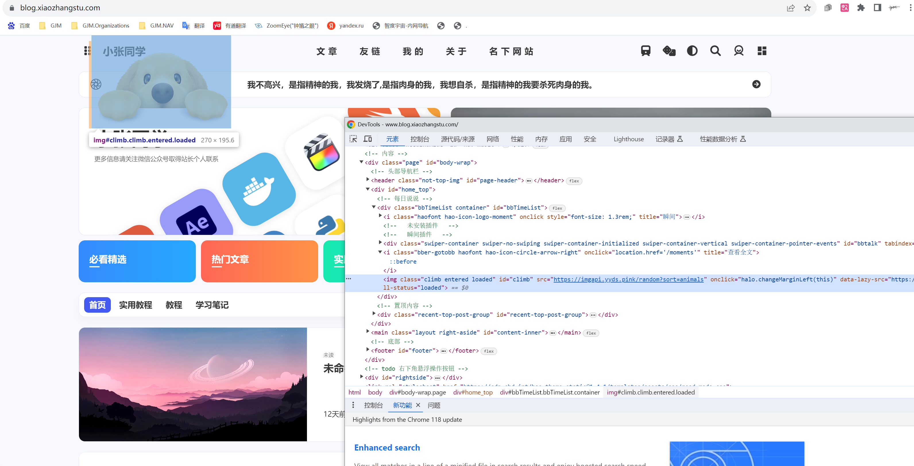
Task: Click the train icon in the blog navbar
Action: click(x=646, y=51)
